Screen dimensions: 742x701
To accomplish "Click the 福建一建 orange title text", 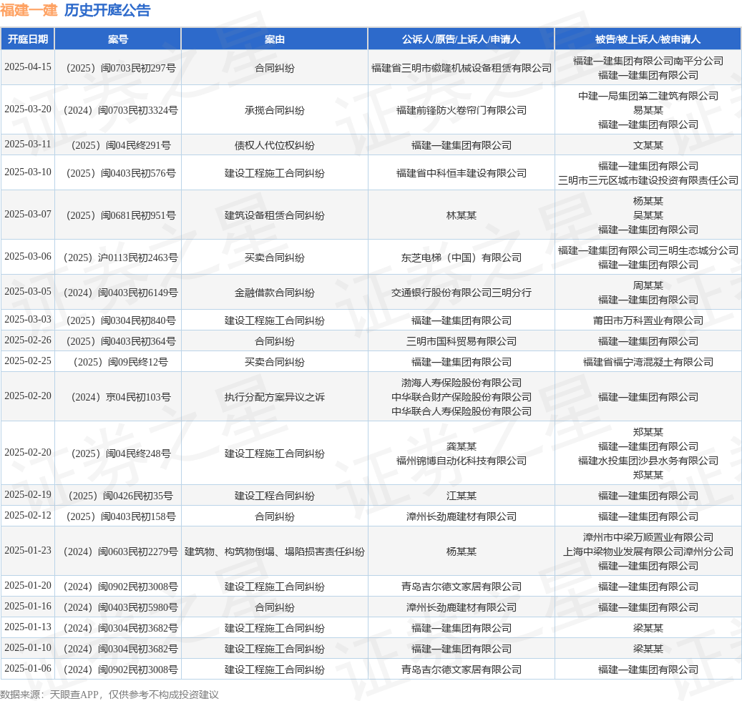I will (29, 10).
